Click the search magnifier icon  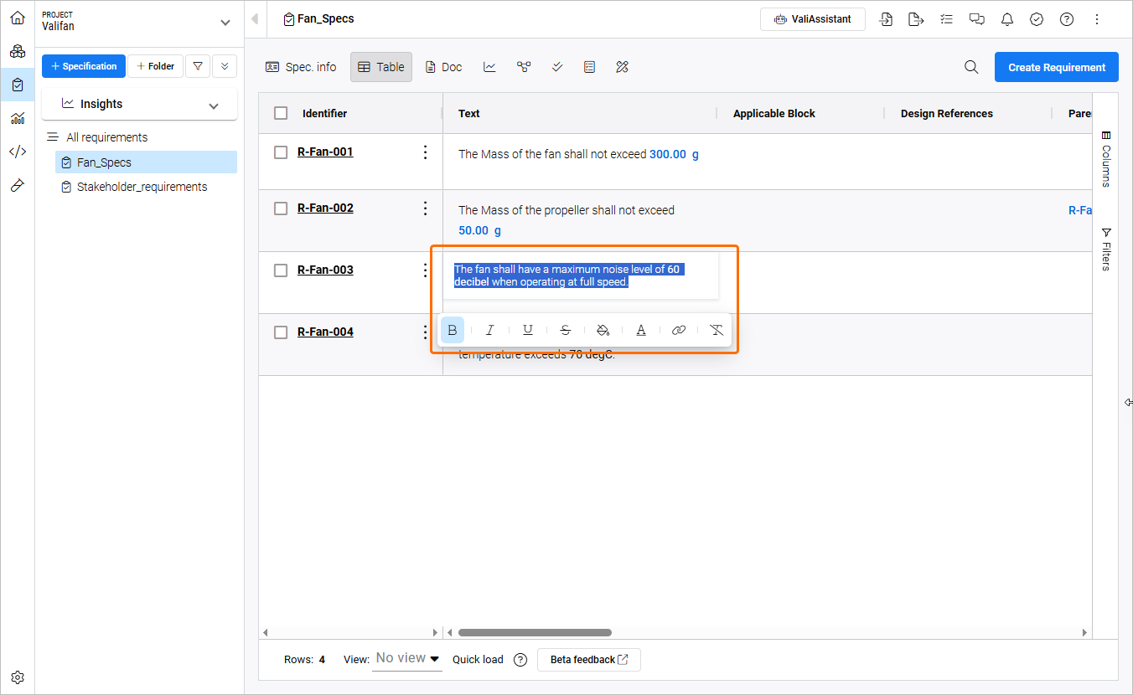[x=971, y=67]
